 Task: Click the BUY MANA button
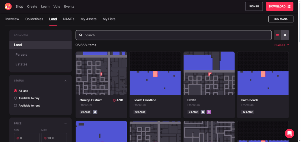pyautogui.click(x=281, y=19)
